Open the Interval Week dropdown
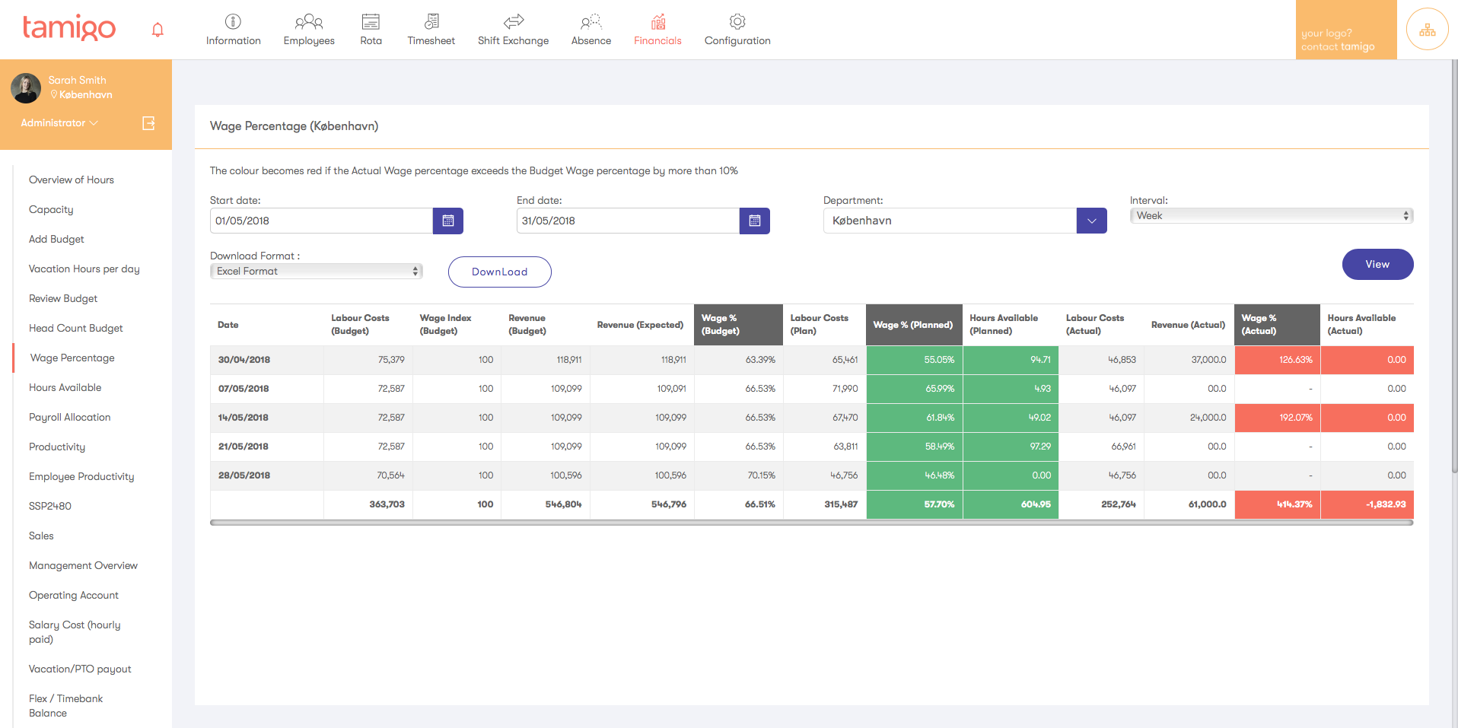The height and width of the screenshot is (728, 1458). click(1272, 216)
